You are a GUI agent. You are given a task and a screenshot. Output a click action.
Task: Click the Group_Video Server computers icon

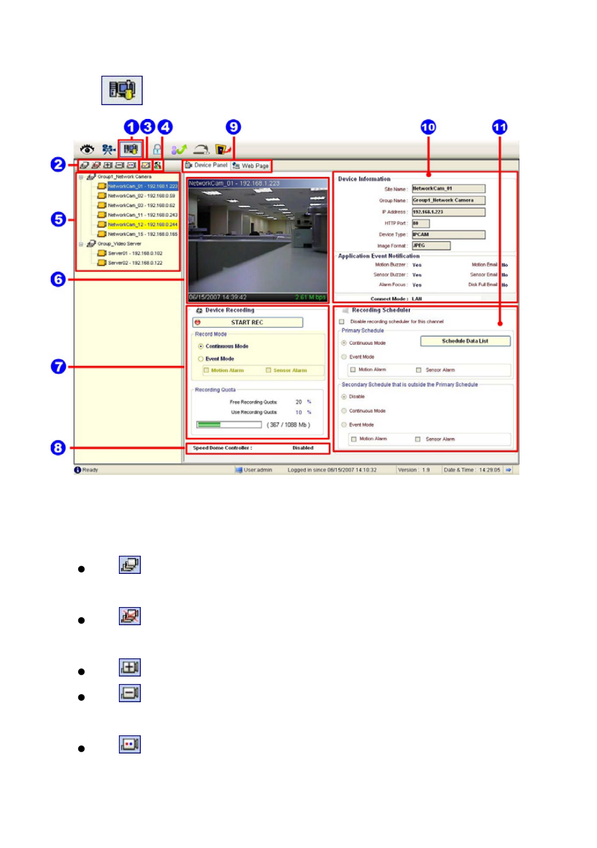(91, 244)
